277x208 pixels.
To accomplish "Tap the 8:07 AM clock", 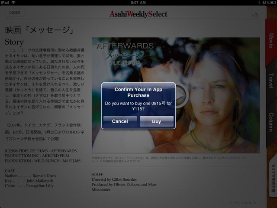I will pyautogui.click(x=138, y=3).
